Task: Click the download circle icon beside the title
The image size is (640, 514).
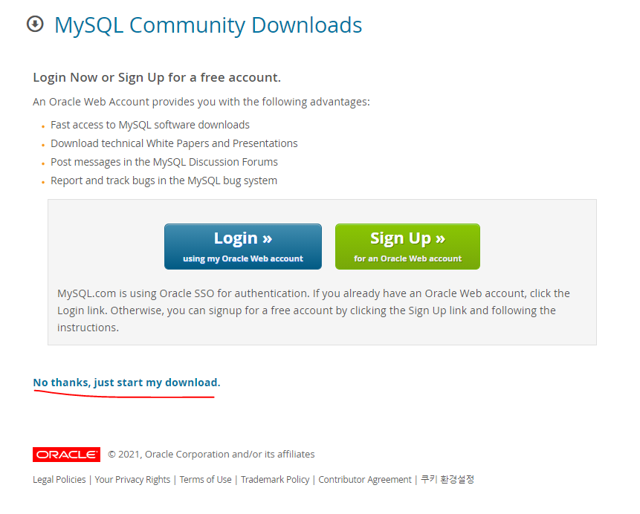Action: pyautogui.click(x=35, y=24)
